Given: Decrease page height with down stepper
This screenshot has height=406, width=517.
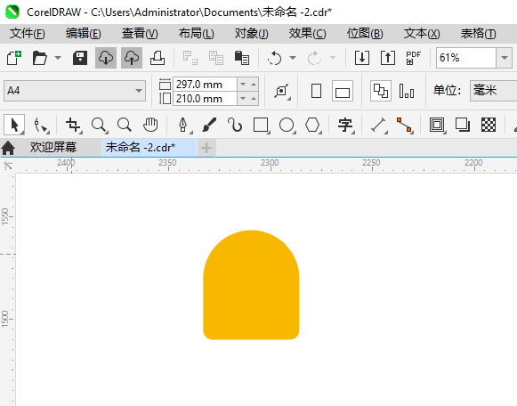Looking at the screenshot, I should 243,99.
